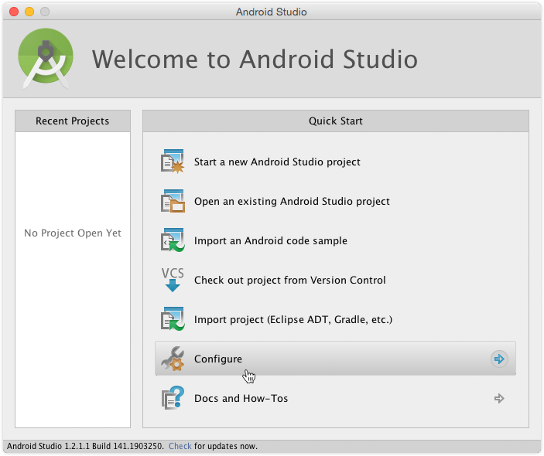
Task: Click the import code sample icon
Action: point(173,240)
